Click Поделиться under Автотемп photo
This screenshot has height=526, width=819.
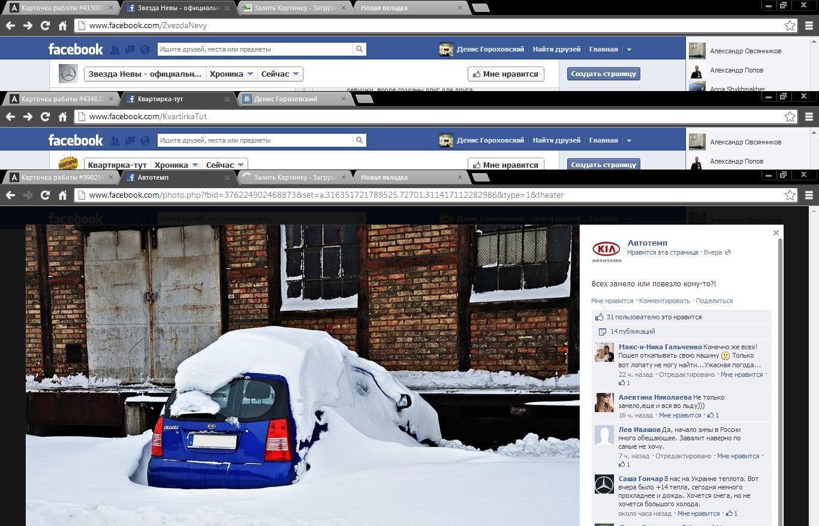coord(715,301)
